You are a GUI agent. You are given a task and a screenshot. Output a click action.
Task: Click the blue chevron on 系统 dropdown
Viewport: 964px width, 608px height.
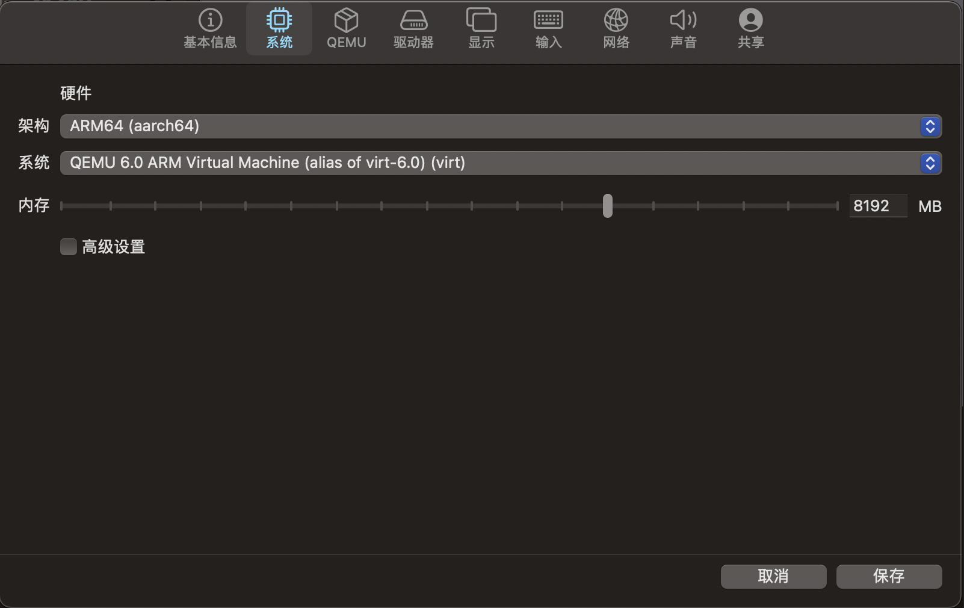[930, 163]
